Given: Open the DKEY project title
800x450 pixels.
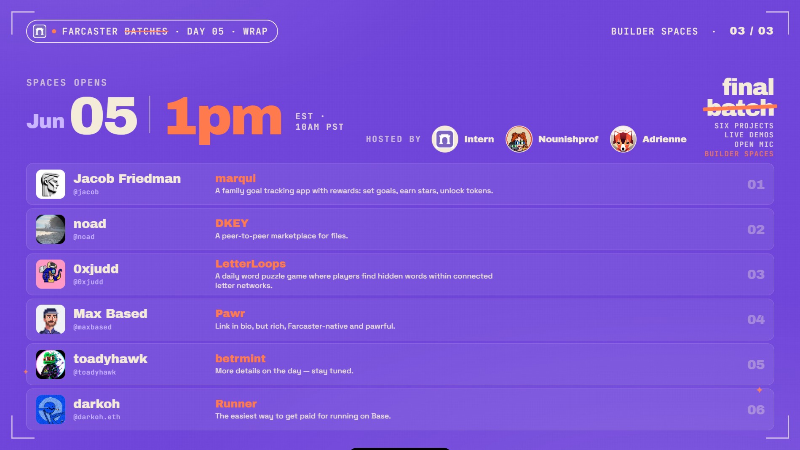Looking at the screenshot, I should (x=232, y=223).
